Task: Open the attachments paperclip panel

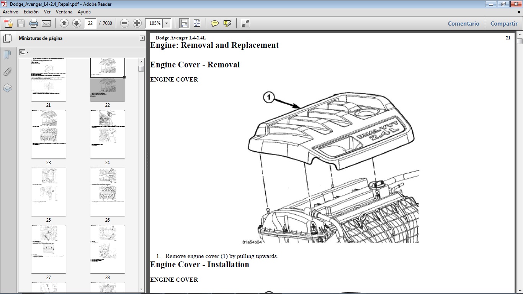Action: point(7,72)
